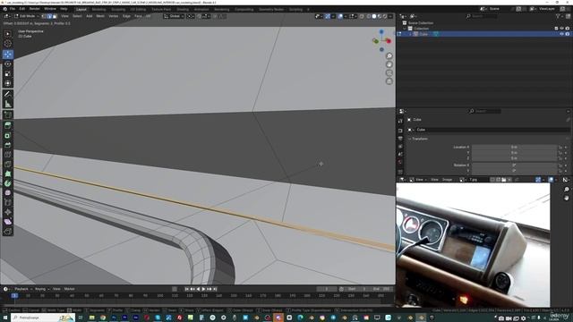The width and height of the screenshot is (573, 322).
Task: Select the Shear tool in left toolbar
Action: click(x=8, y=222)
